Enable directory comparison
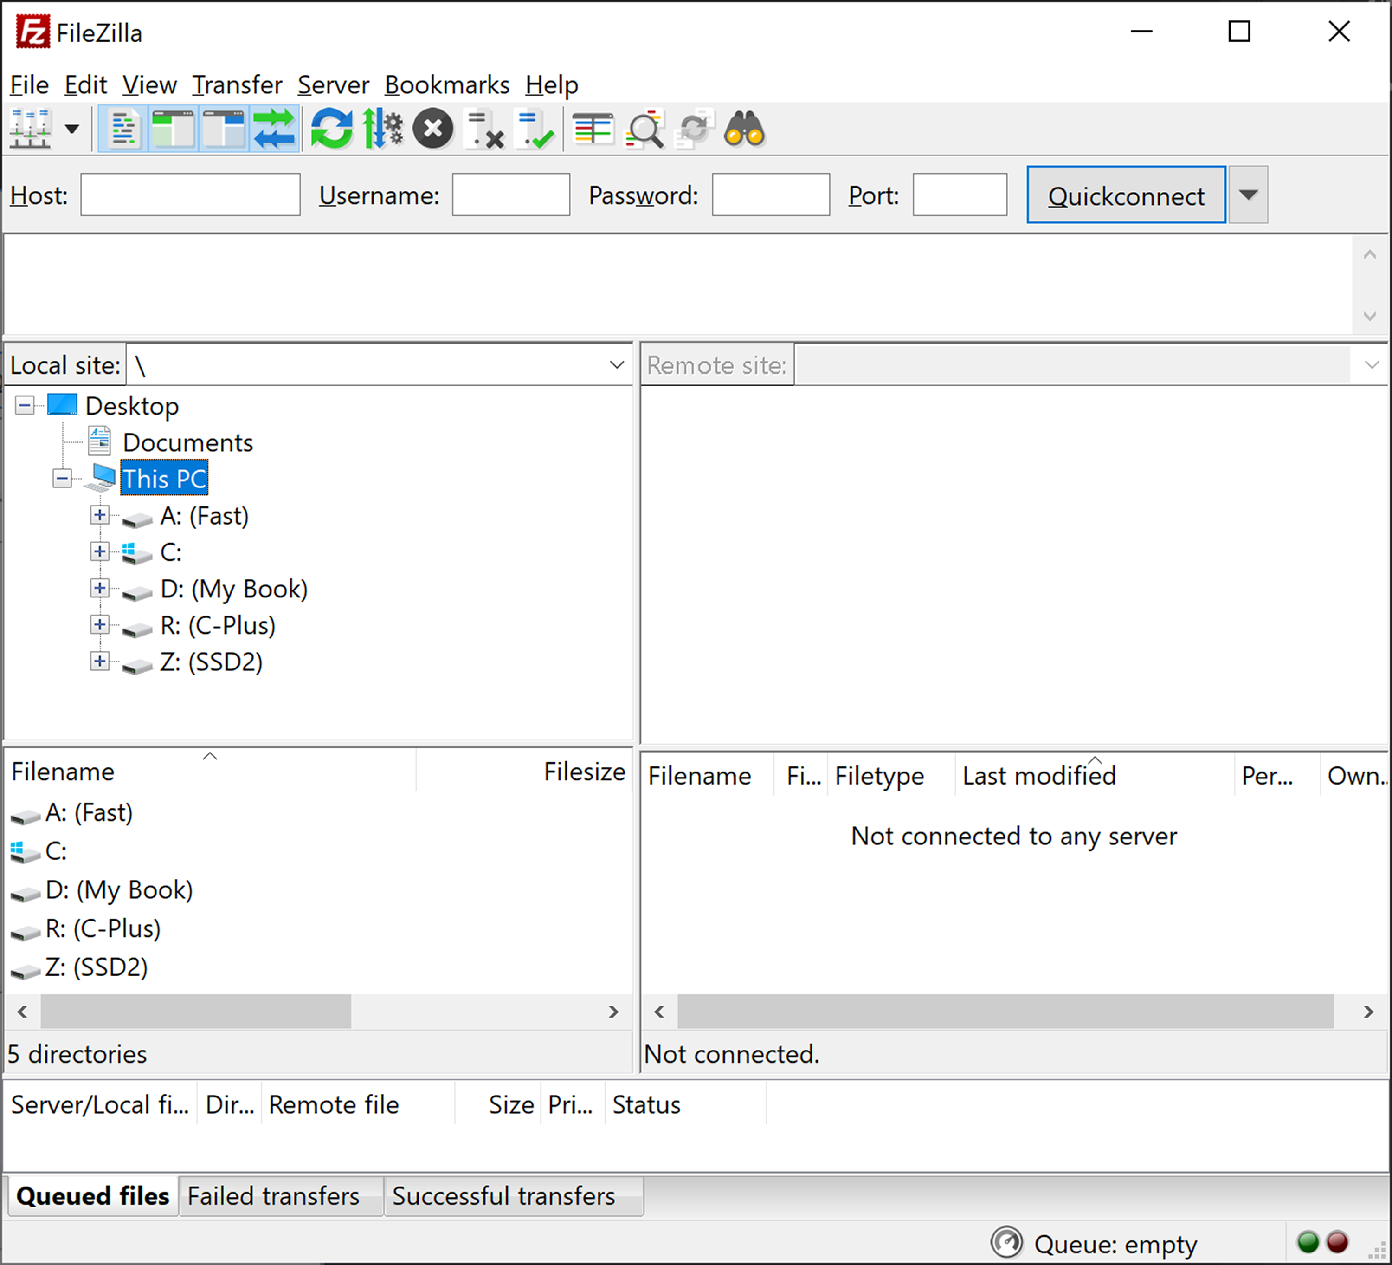Screen dimensions: 1392x1265 594,129
